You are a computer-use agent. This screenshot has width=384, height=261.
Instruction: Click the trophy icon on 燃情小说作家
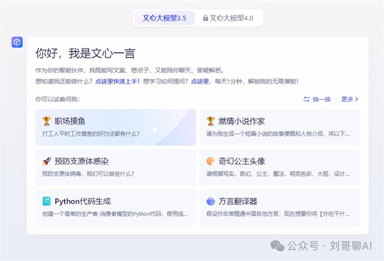tap(211, 121)
